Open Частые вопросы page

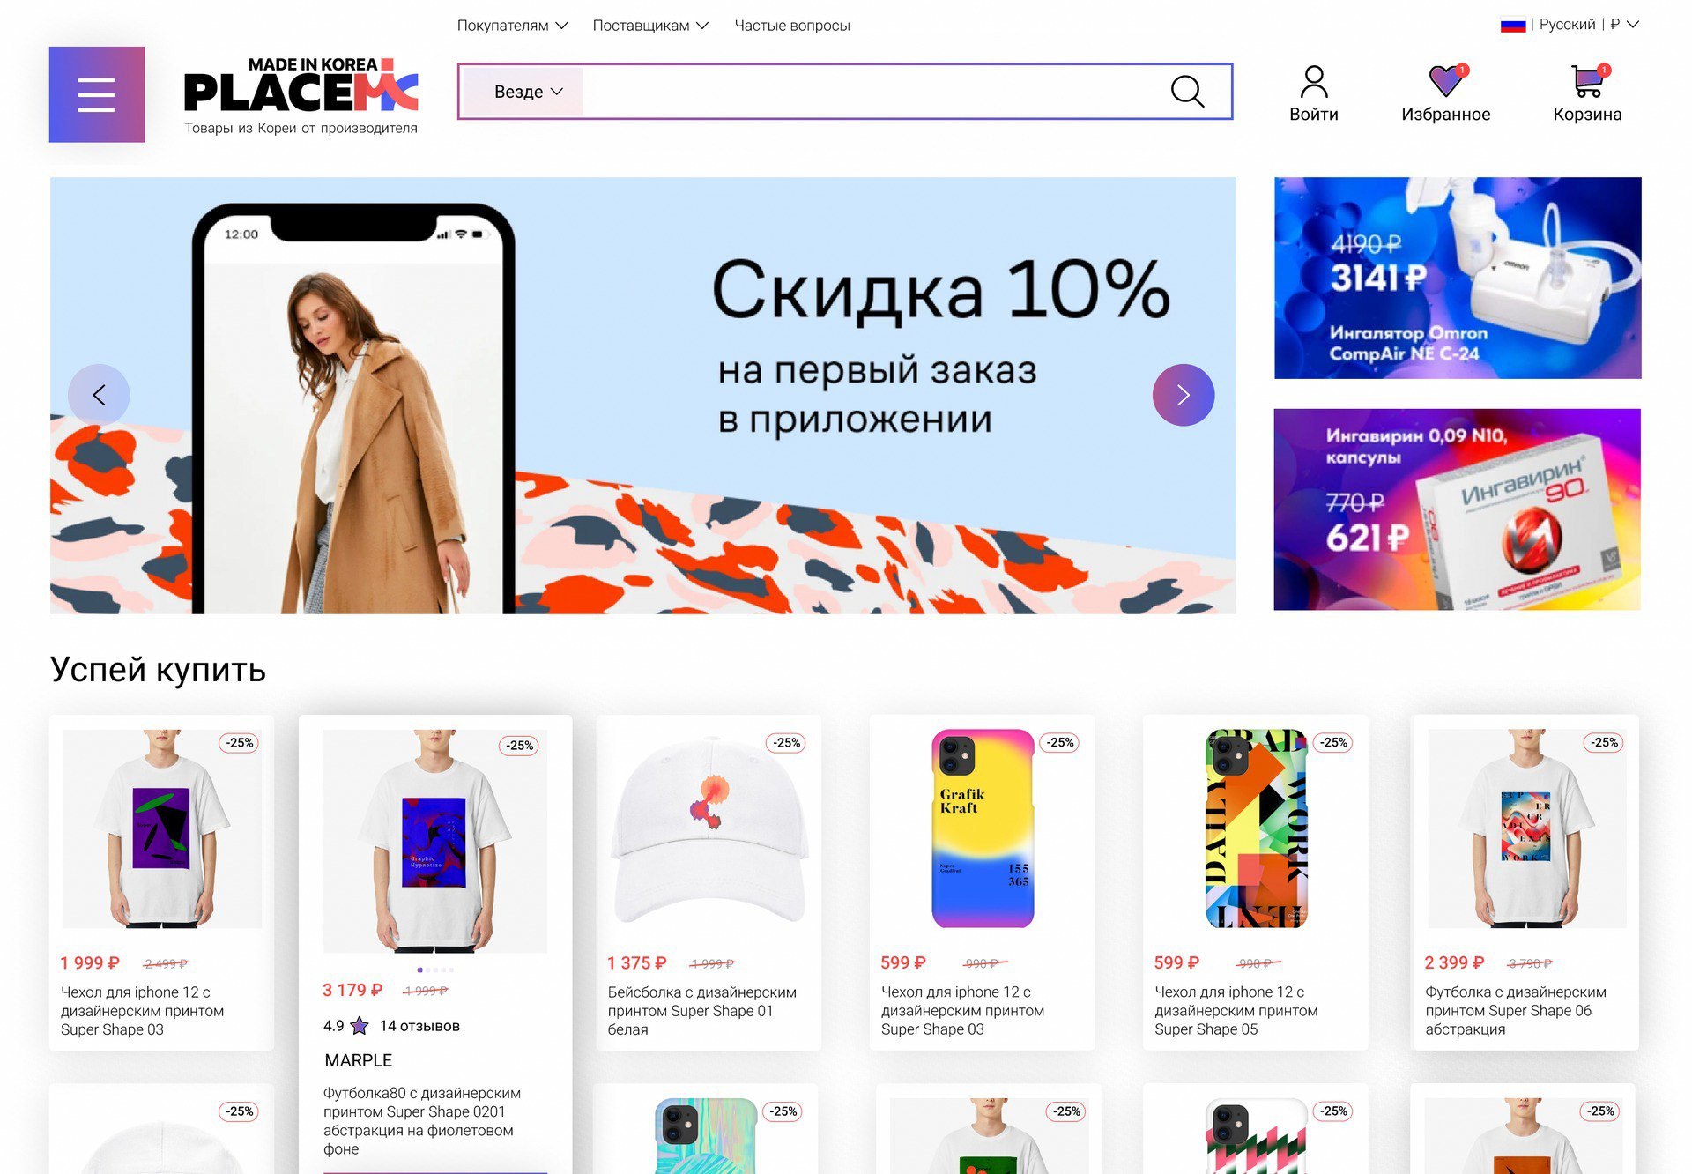[x=792, y=26]
